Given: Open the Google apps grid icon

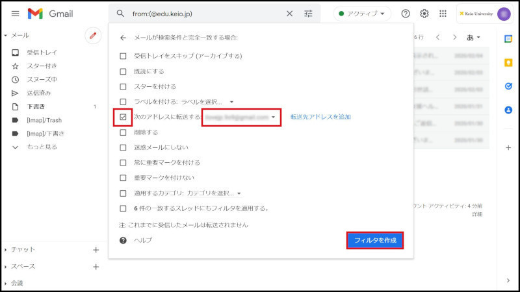Looking at the screenshot, I should 443,14.
